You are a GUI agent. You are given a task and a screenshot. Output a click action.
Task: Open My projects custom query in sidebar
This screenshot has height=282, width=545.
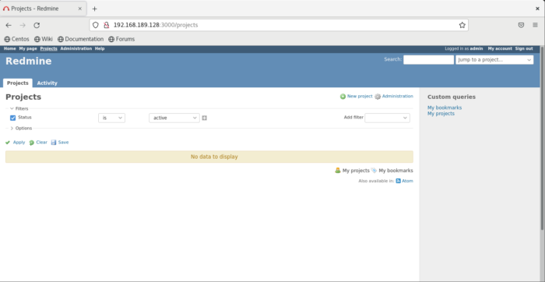pyautogui.click(x=441, y=114)
